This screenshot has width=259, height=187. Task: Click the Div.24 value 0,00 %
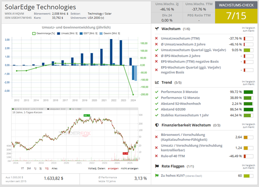[167, 20]
